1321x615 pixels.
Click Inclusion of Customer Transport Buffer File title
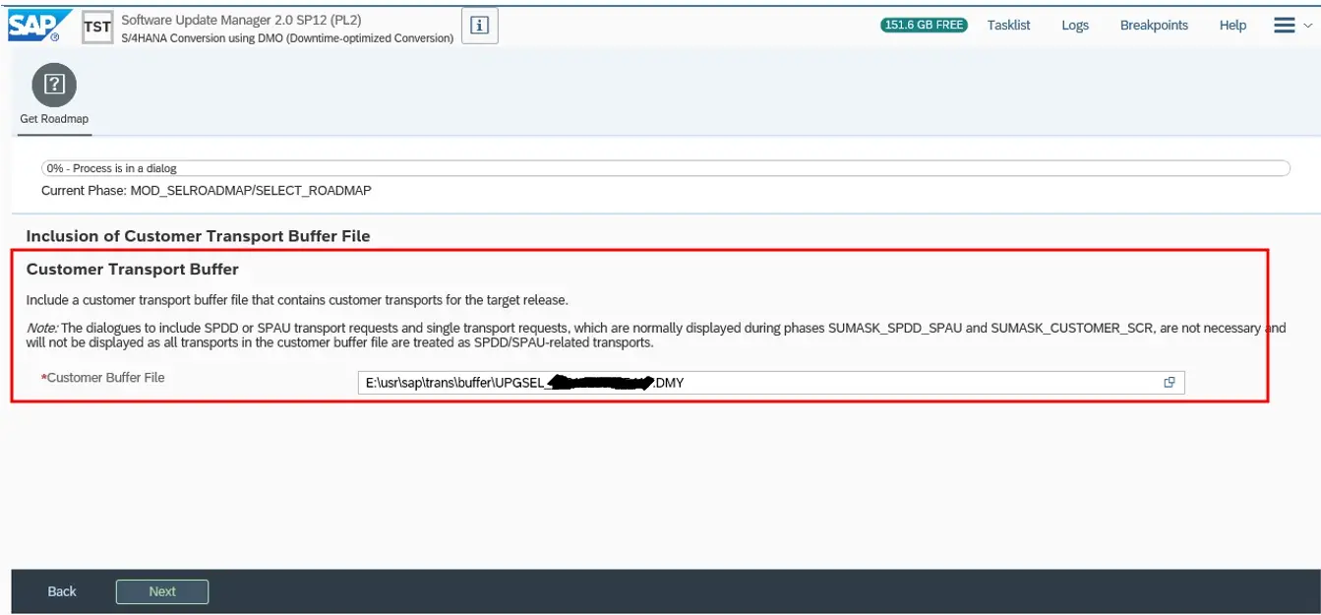pyautogui.click(x=198, y=236)
